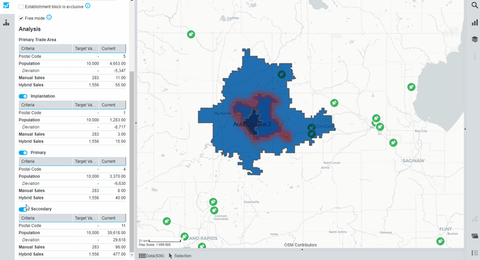This screenshot has height=260, width=480.
Task: Turn off the Implantation toggle
Action: [23, 96]
